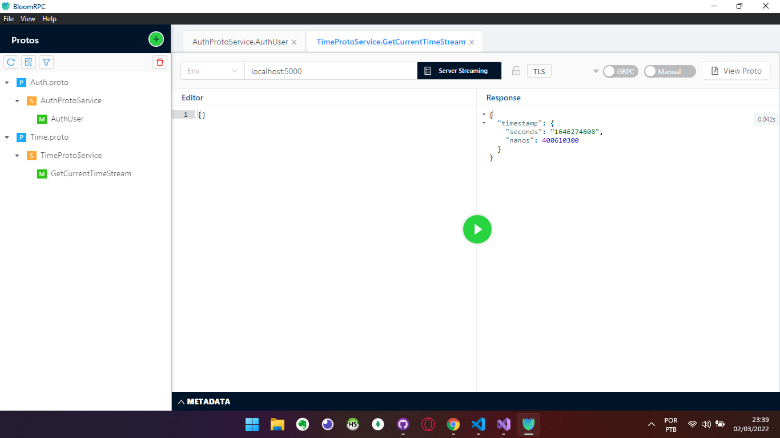Collapse the Time.proto tree node
The image size is (780, 438).
coord(7,137)
